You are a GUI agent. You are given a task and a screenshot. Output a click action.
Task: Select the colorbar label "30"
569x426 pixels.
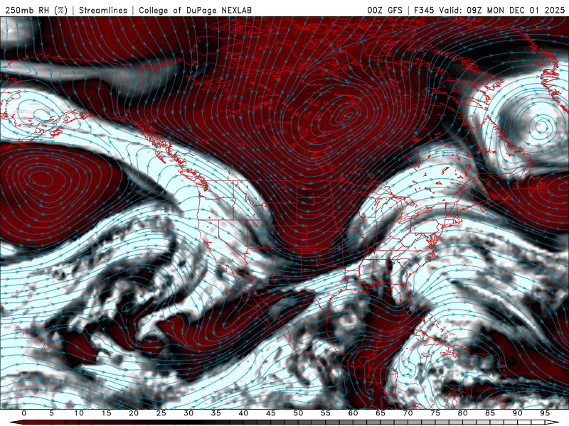188,413
